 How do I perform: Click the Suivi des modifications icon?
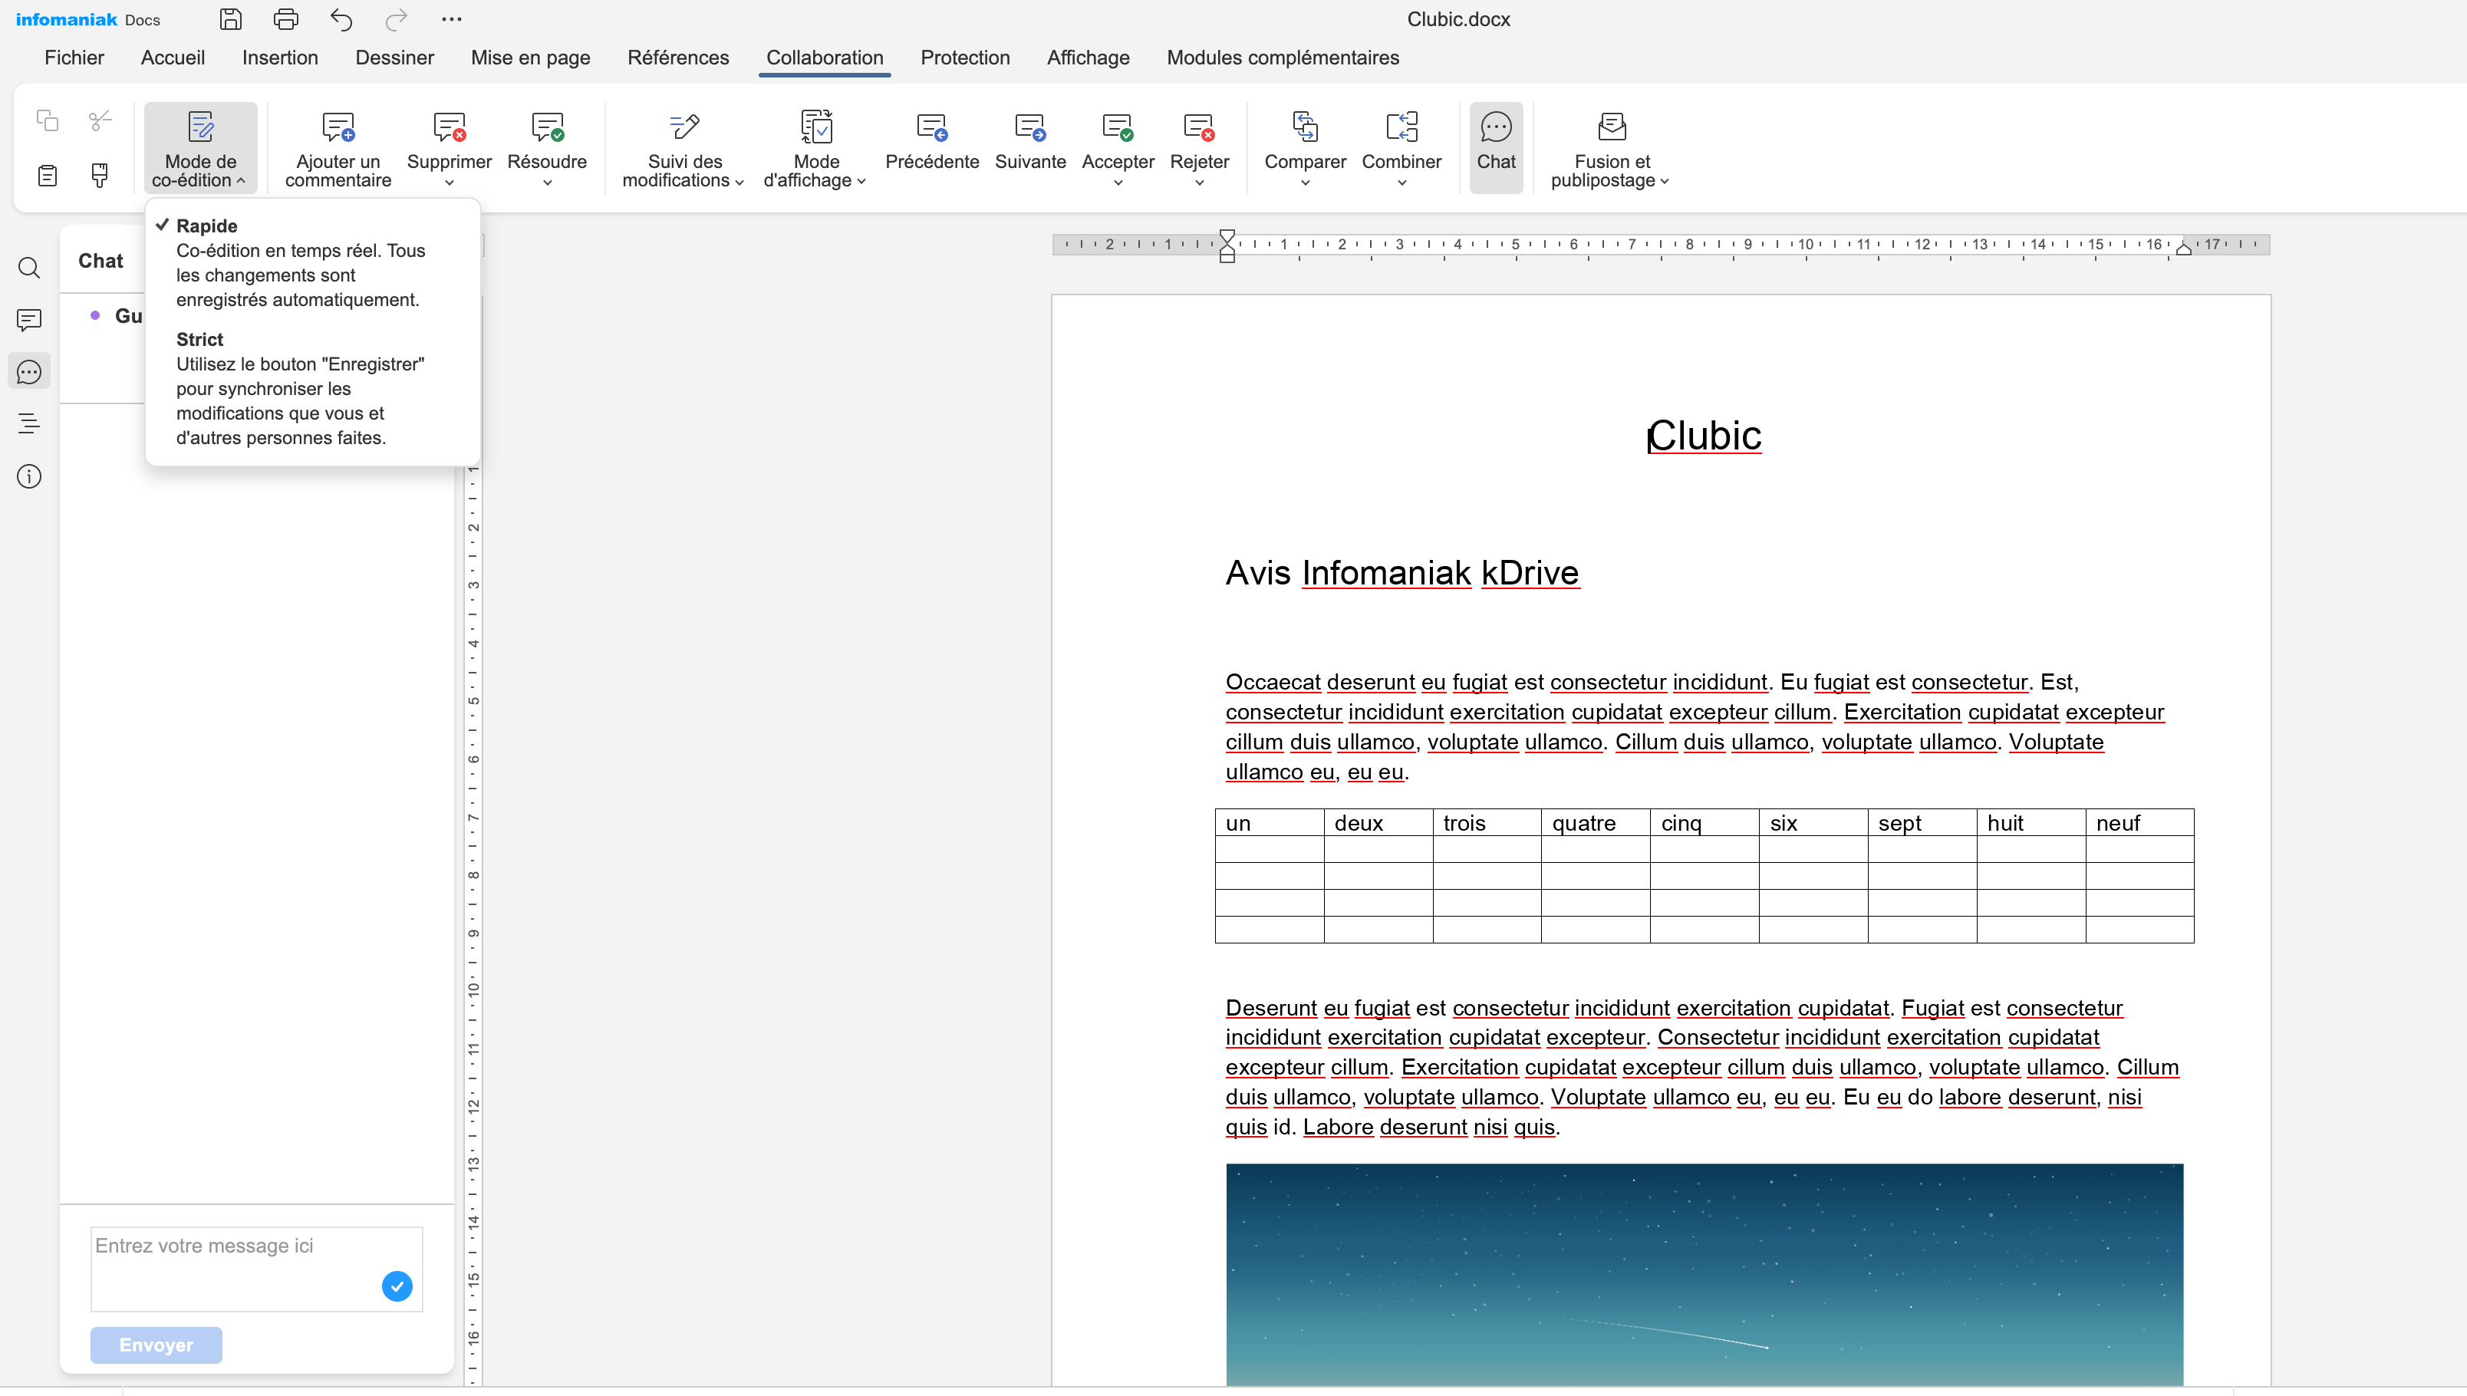click(684, 127)
